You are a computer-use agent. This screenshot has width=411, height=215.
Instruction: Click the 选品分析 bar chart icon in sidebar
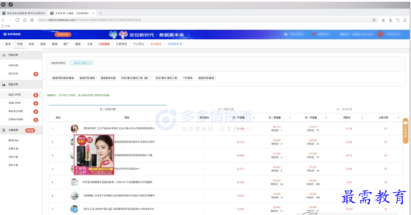pyautogui.click(x=4, y=84)
